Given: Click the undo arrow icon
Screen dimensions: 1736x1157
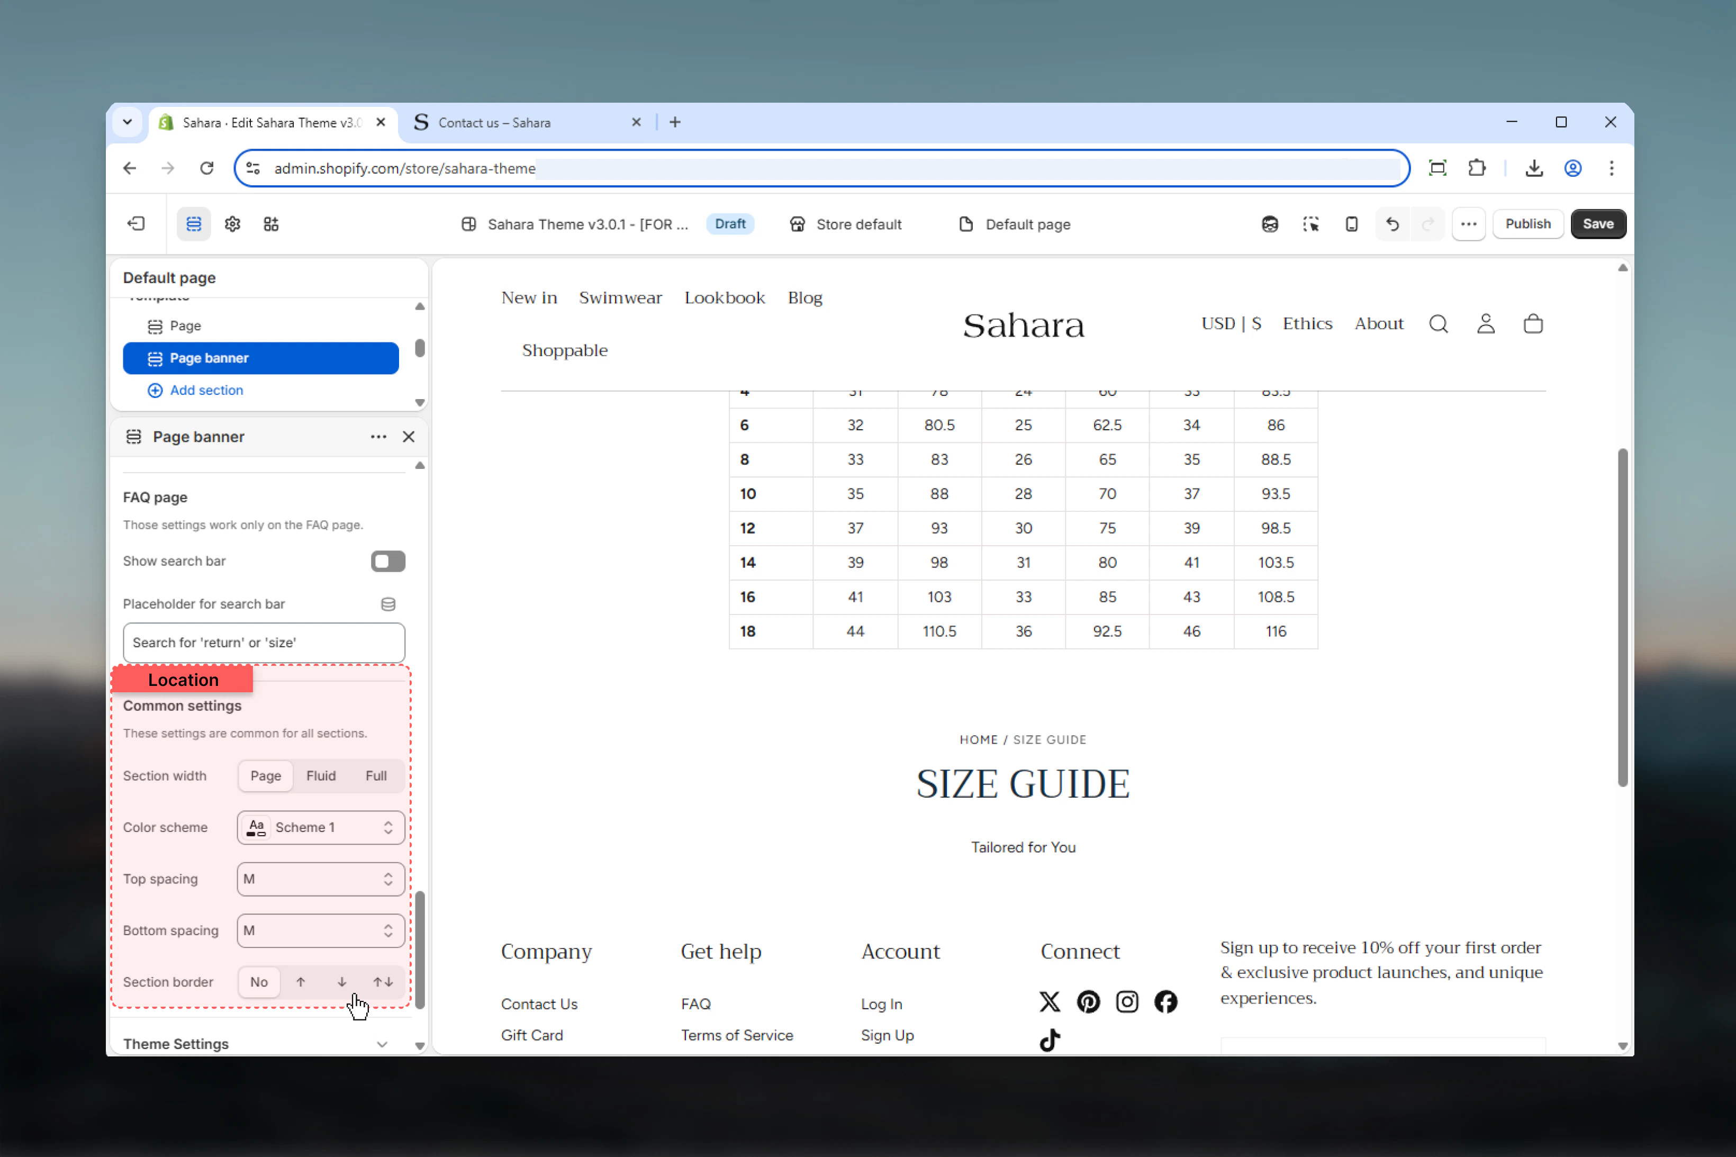Looking at the screenshot, I should (x=1392, y=223).
